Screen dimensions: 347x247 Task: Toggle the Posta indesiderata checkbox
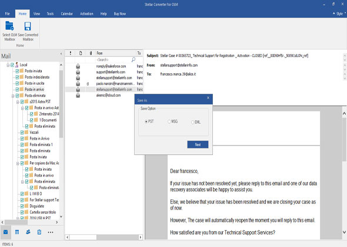(x=17, y=77)
